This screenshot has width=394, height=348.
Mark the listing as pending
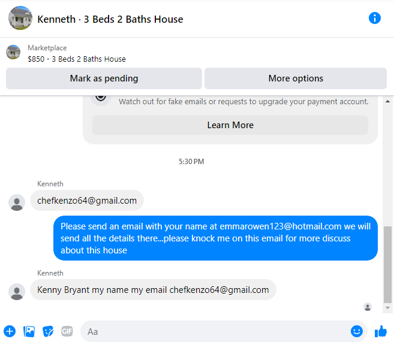[x=104, y=78]
